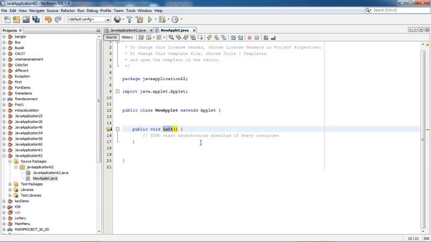Click the Build Project hammer icon

[129, 19]
